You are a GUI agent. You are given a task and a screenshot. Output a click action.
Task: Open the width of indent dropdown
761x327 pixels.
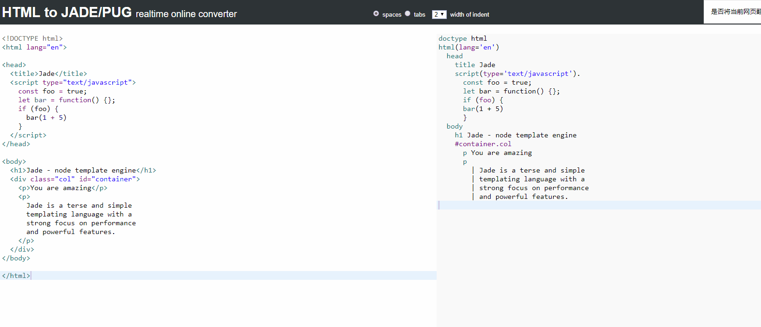pos(439,14)
